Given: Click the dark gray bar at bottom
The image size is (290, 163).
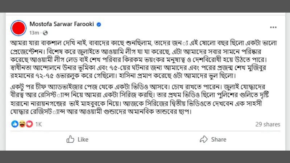Looking at the screenshot, I should pyautogui.click(x=145, y=157).
